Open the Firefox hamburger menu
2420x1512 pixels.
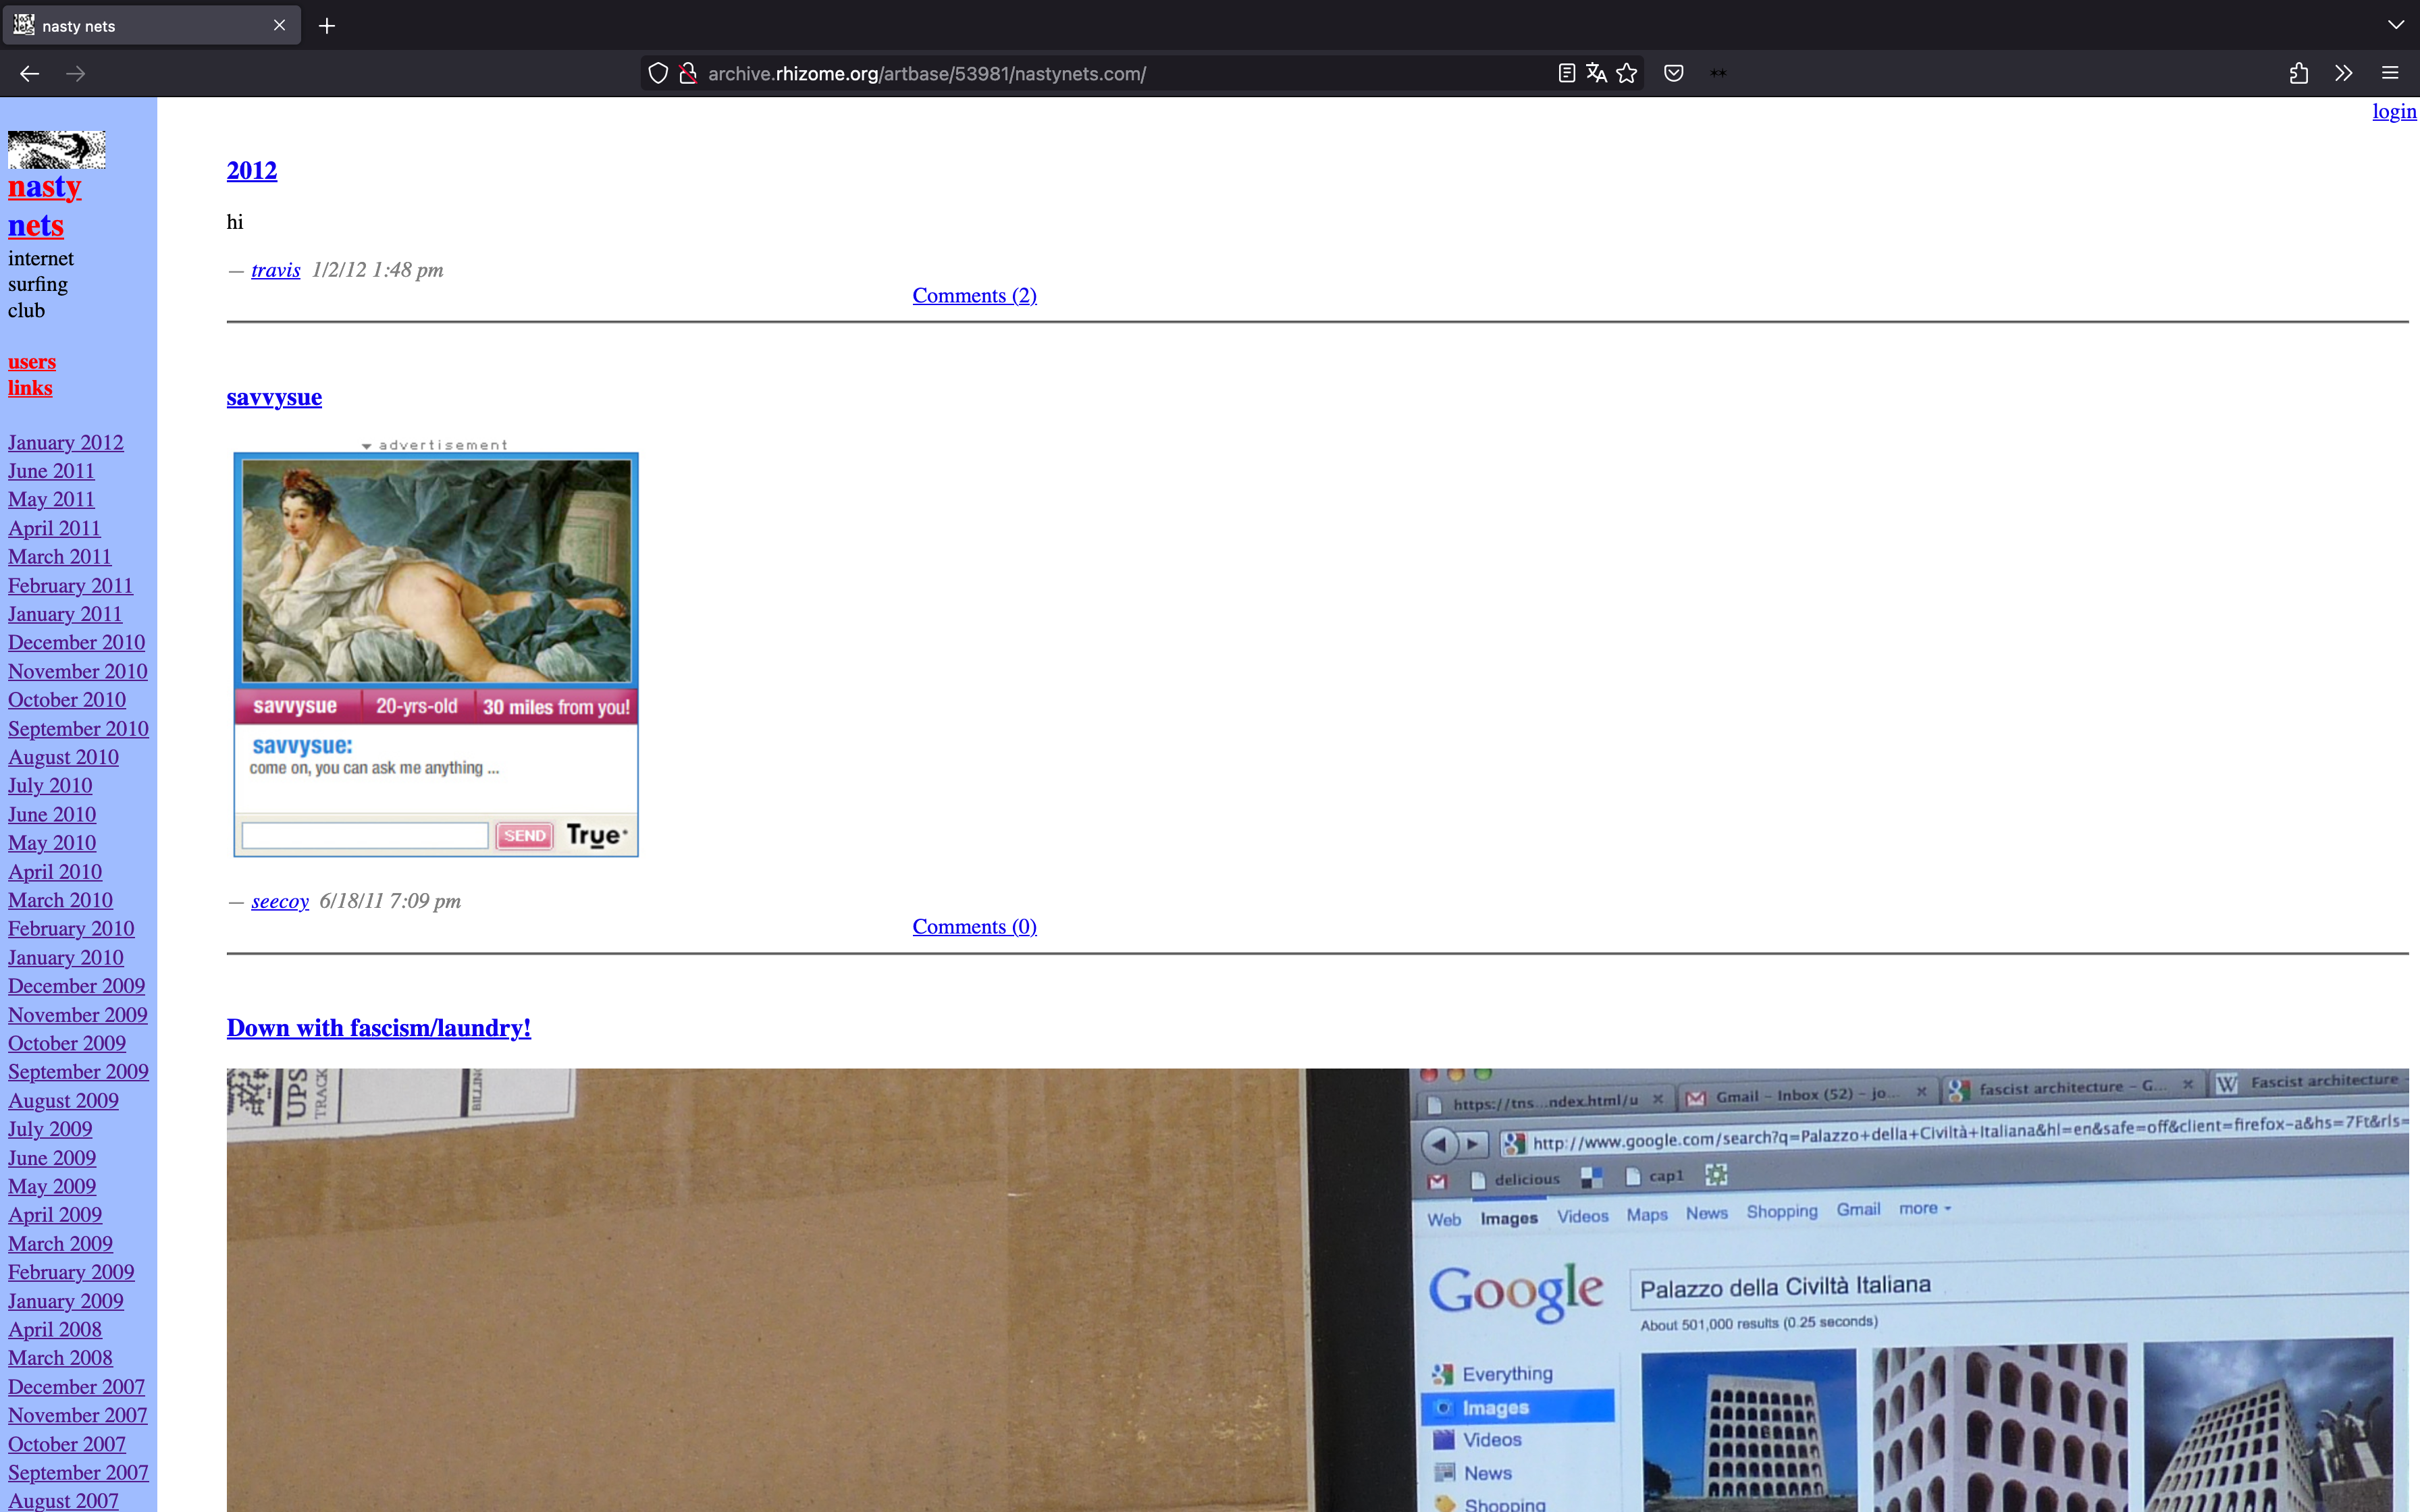pos(2390,73)
